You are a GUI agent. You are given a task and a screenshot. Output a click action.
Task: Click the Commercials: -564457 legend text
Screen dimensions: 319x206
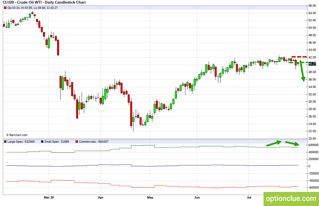94,142
